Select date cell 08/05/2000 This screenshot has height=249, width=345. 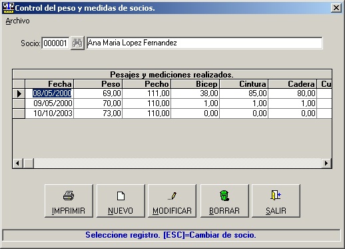tap(49, 93)
